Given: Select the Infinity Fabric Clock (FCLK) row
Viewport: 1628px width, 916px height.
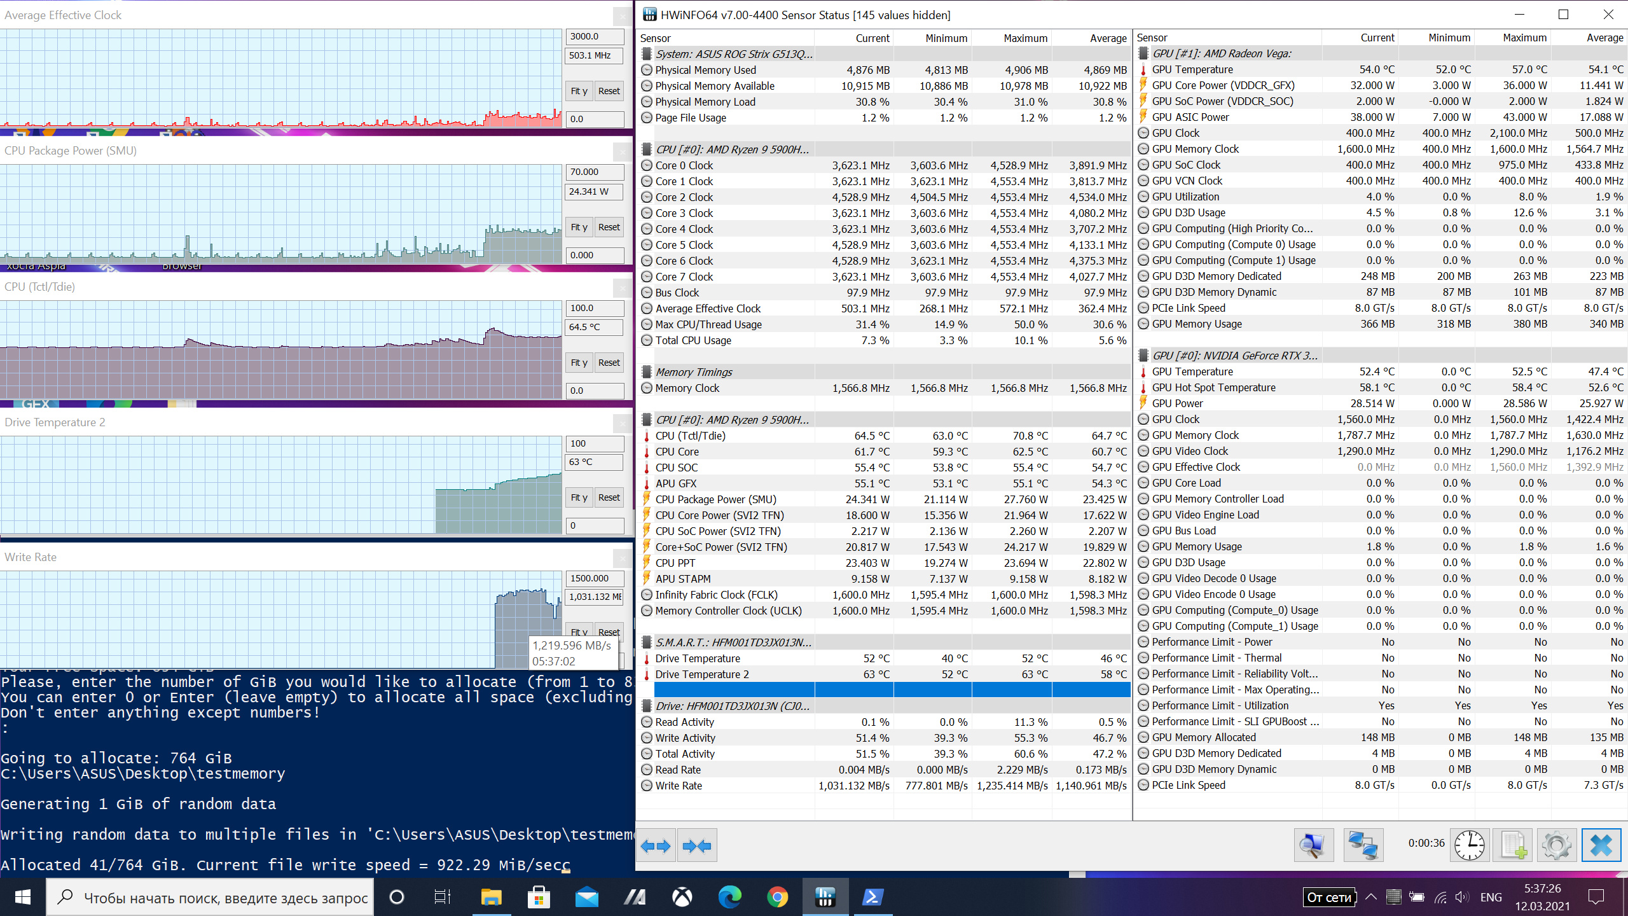Looking at the screenshot, I should (884, 595).
